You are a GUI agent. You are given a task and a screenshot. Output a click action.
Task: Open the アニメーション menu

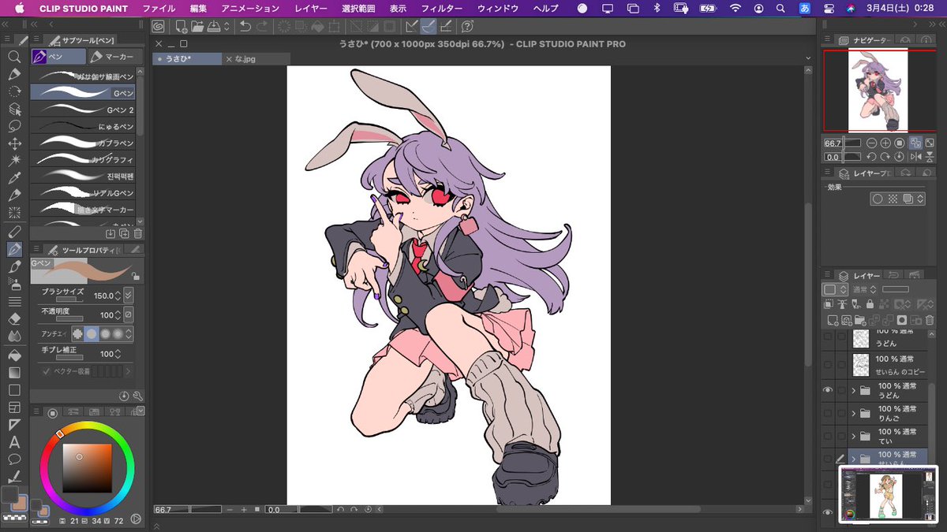(250, 8)
